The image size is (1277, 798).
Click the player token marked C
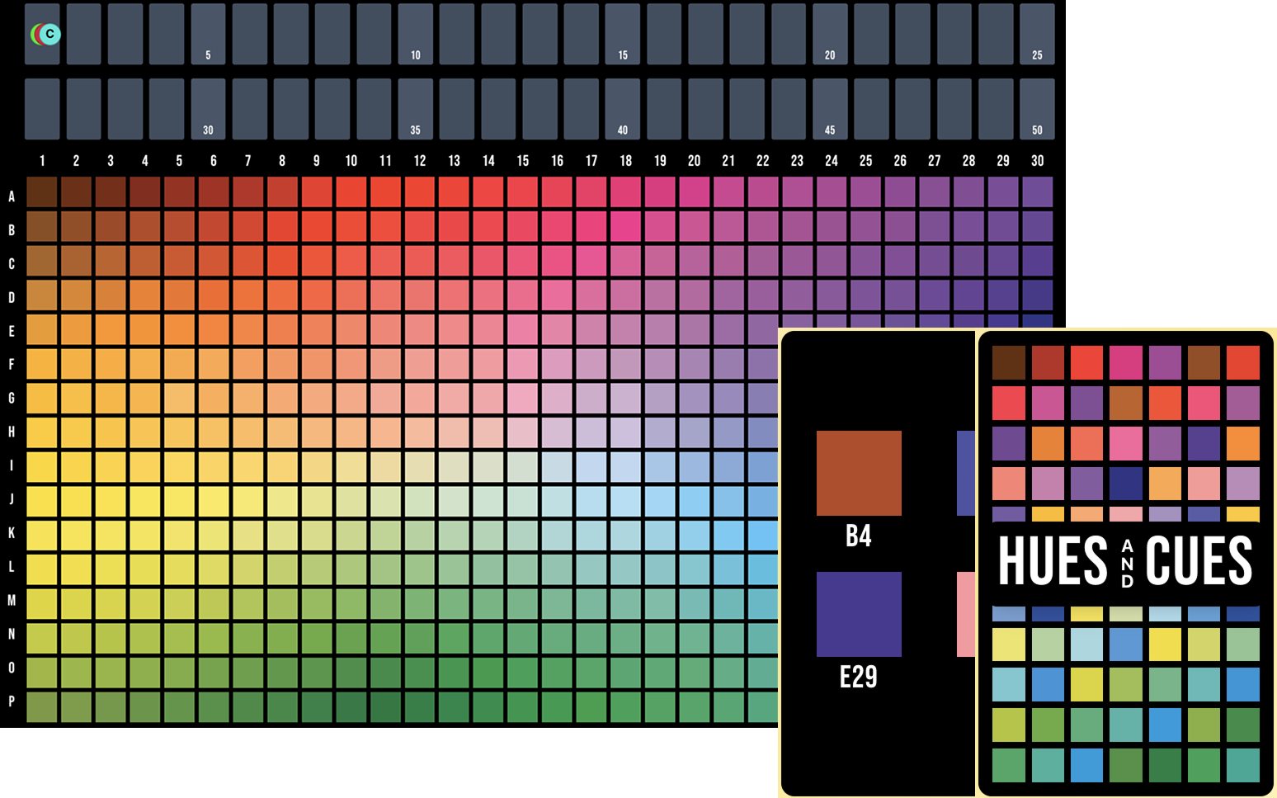(x=49, y=34)
